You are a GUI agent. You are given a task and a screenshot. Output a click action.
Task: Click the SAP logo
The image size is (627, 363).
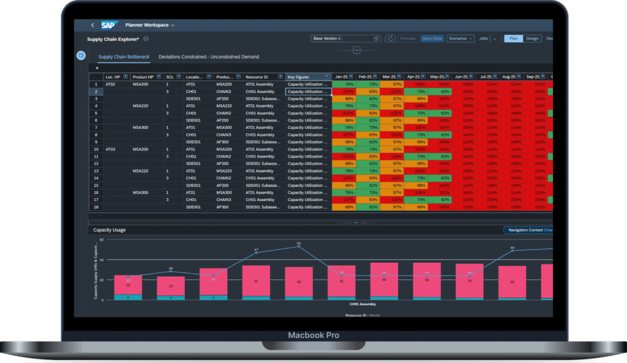(x=109, y=25)
